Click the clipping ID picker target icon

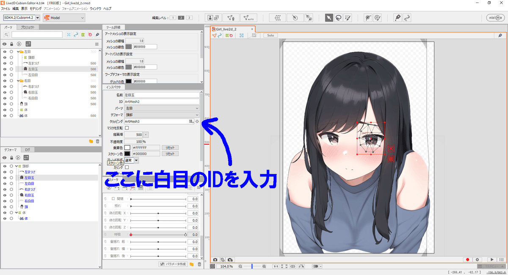(197, 121)
